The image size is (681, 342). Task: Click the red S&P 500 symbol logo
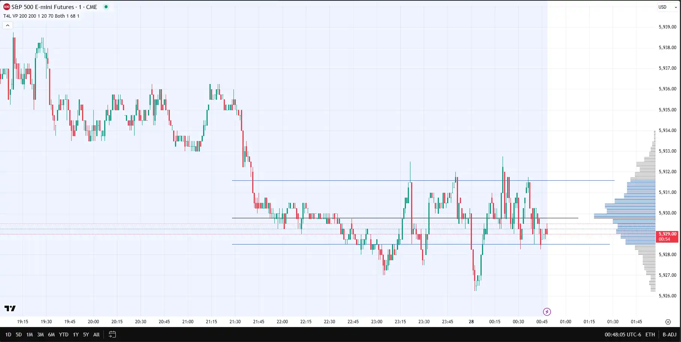[6, 7]
